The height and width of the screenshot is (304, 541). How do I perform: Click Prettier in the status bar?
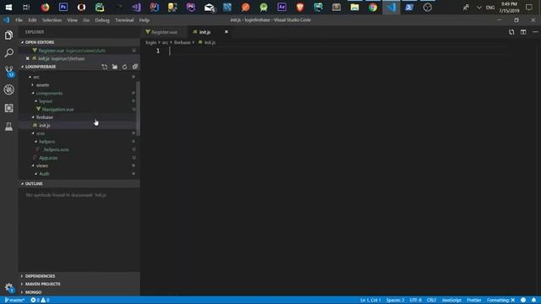pyautogui.click(x=474, y=301)
